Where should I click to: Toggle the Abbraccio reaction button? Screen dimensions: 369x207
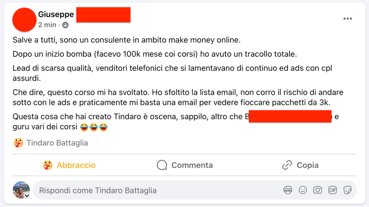(69, 165)
